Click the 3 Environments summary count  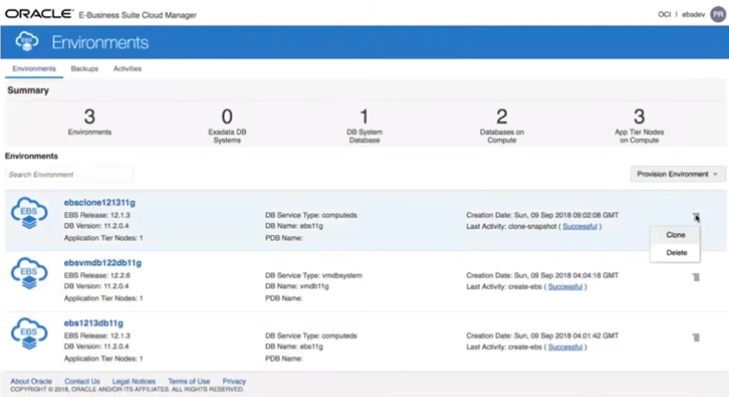[x=90, y=117]
